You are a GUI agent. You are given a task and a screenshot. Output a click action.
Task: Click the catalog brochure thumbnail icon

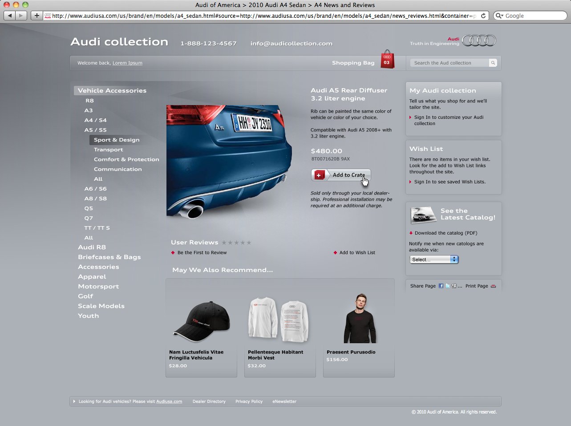coord(423,215)
